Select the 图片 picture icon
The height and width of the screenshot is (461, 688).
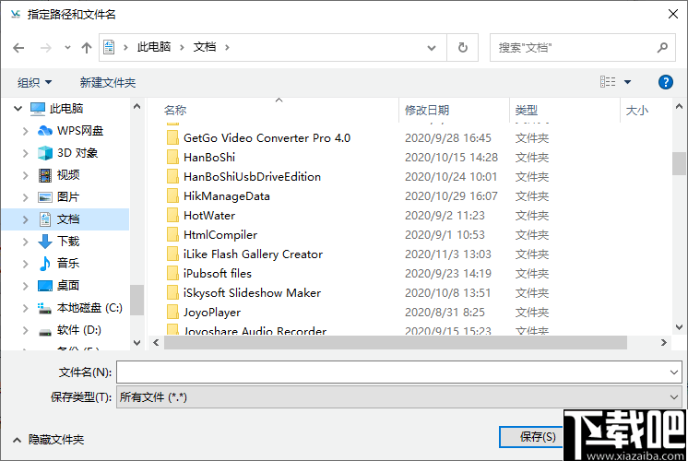pos(45,197)
